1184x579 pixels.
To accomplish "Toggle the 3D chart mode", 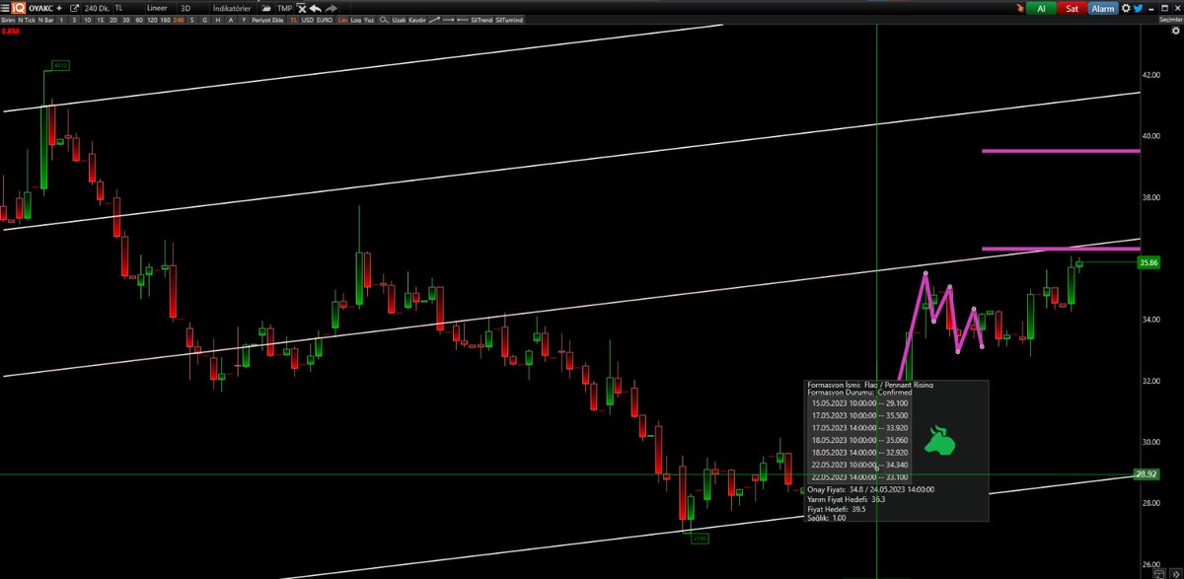I will pos(185,8).
